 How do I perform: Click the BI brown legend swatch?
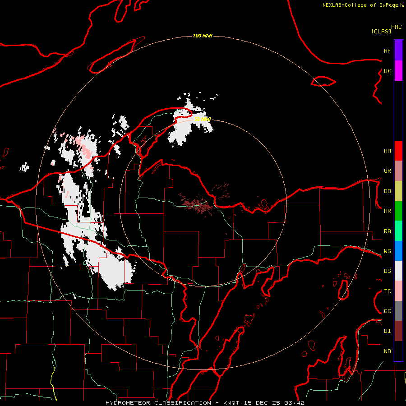point(398,331)
